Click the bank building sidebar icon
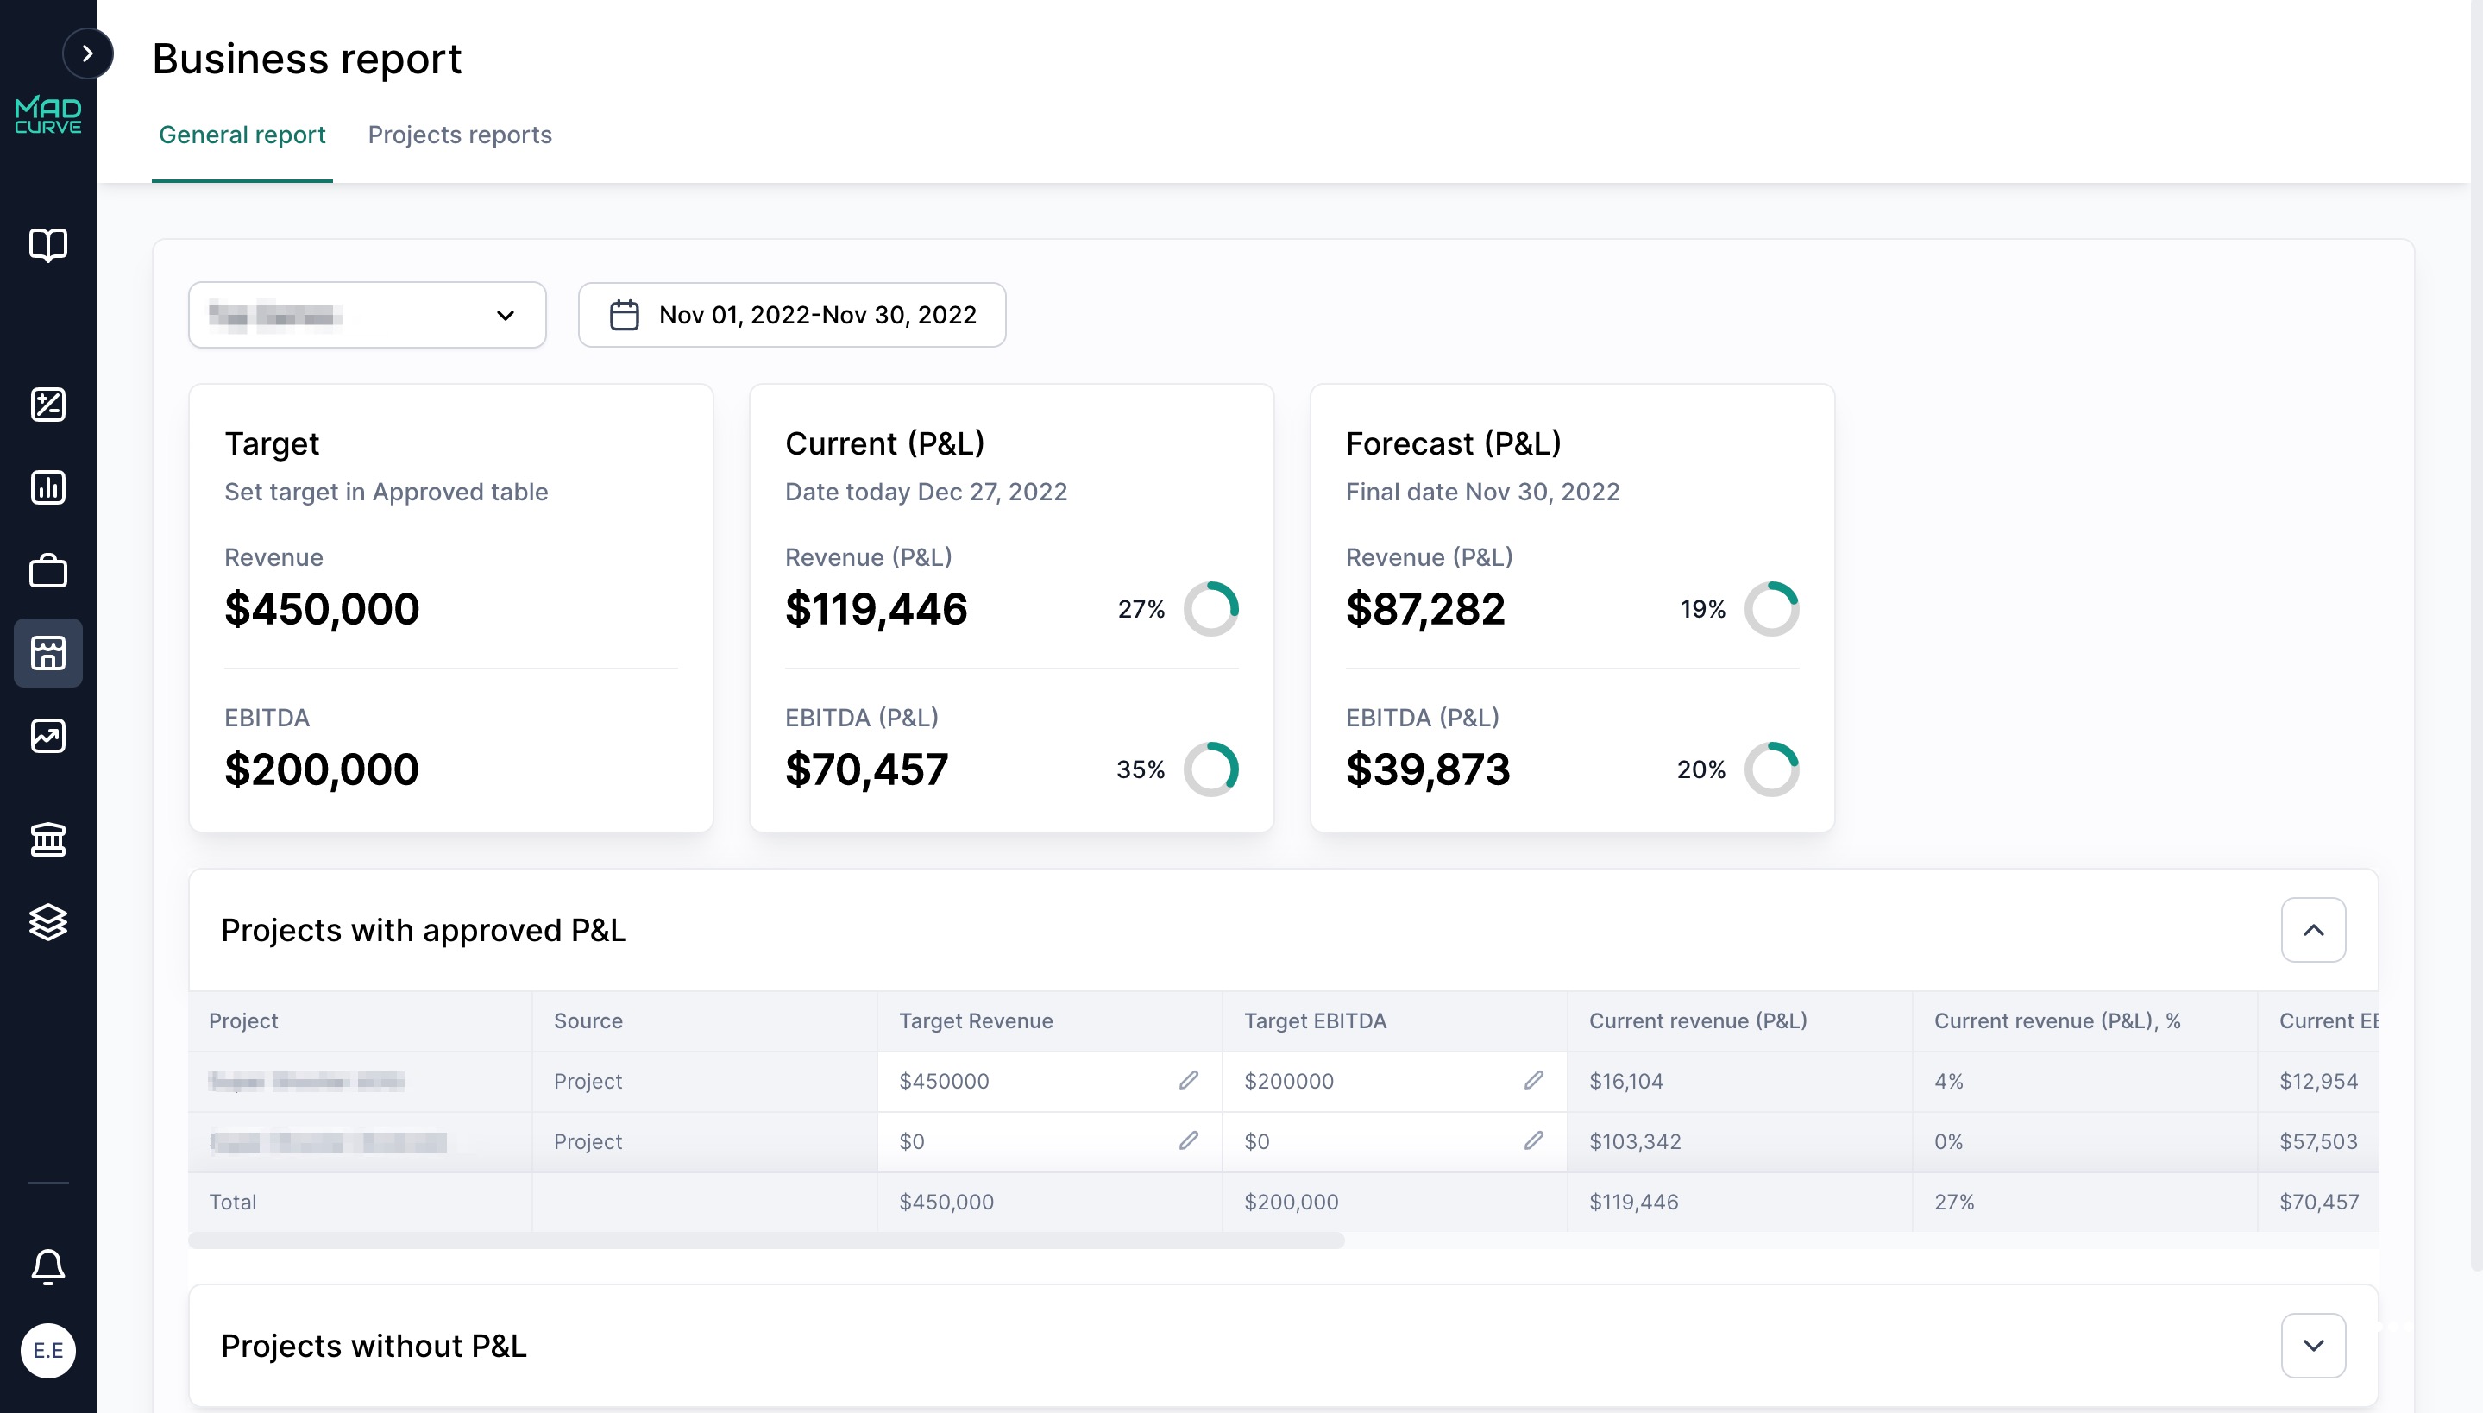The image size is (2483, 1413). [47, 838]
